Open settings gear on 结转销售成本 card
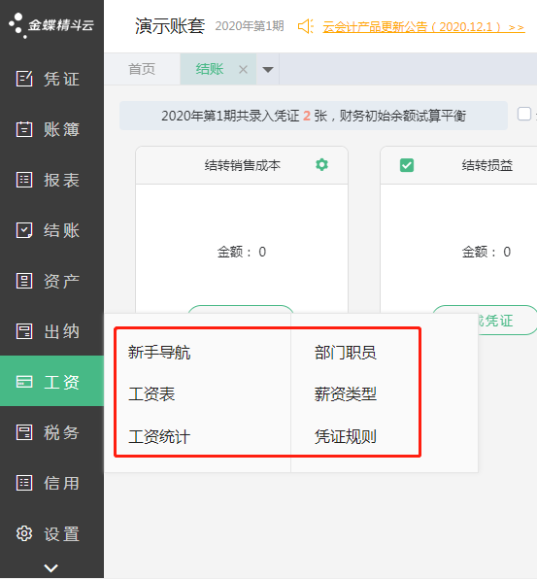 pos(321,165)
